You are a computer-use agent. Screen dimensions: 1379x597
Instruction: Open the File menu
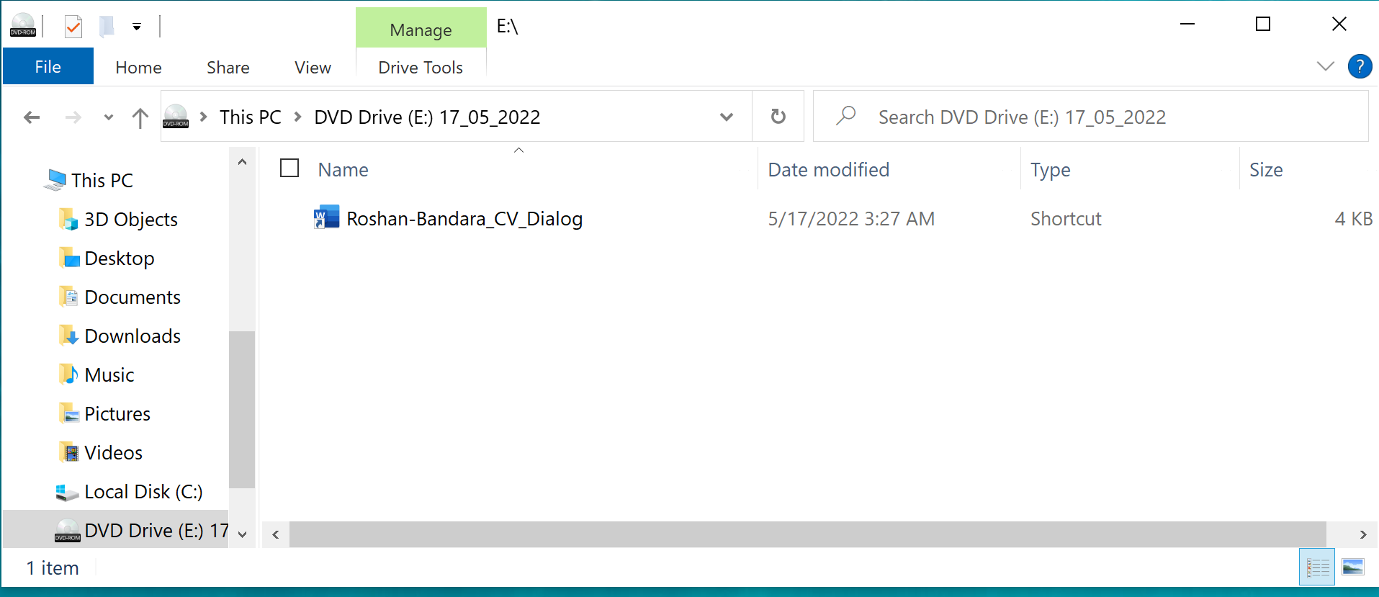click(x=48, y=67)
